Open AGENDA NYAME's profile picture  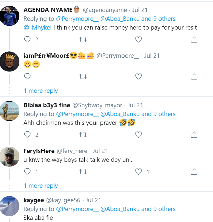point(10,16)
